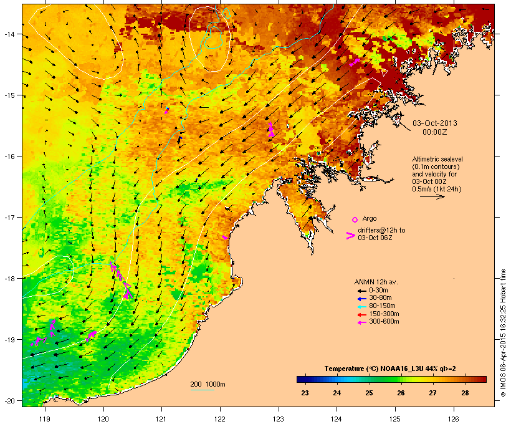Click the 121 longitude axis label
Viewport: 511px width, 424px height.
[x=161, y=419]
